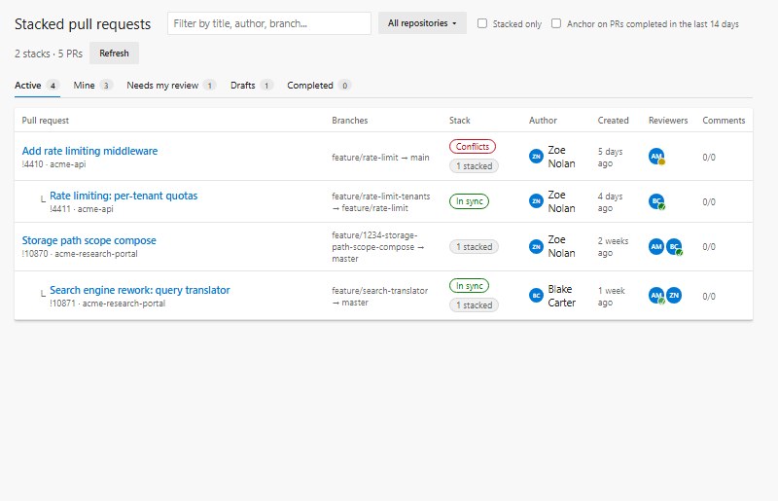Click 1 stacked badge on Storage path row
The height and width of the screenshot is (501, 778).
click(475, 247)
